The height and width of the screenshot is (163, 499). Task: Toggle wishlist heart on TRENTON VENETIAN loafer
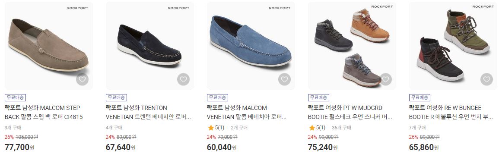(183, 79)
